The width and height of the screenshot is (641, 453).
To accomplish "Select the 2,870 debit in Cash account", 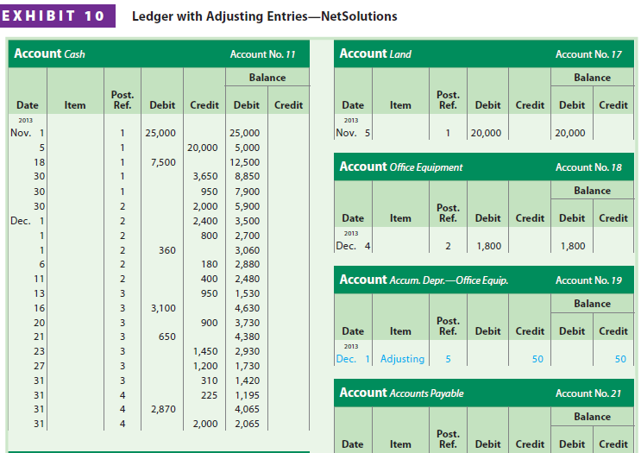I will pyautogui.click(x=162, y=409).
